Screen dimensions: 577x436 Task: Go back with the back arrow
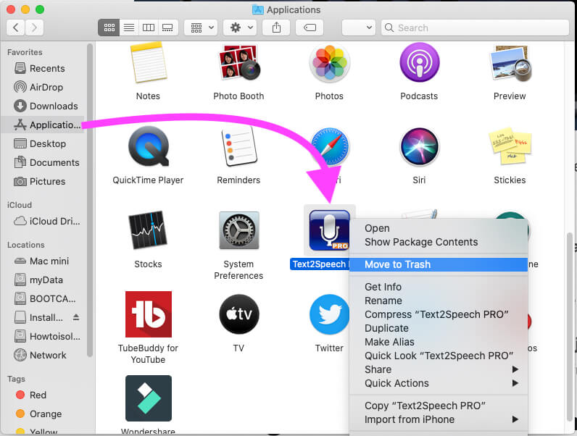(16, 28)
